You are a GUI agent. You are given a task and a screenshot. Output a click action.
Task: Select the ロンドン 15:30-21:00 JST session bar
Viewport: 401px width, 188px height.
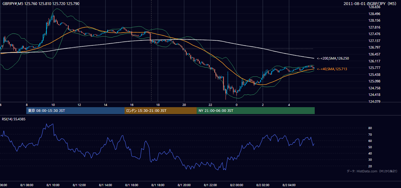click(161, 111)
